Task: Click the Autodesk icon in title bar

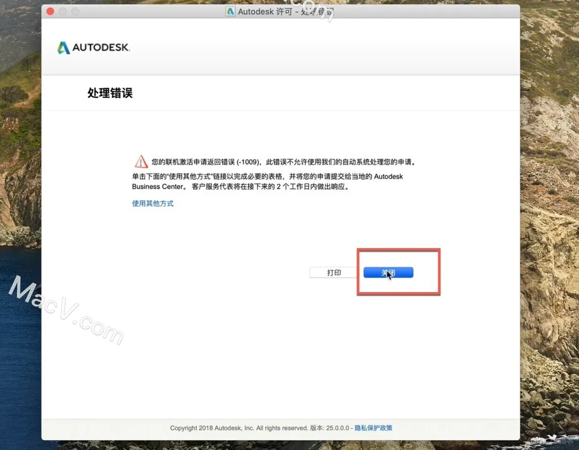Action: (x=230, y=11)
